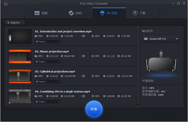Click the film icon on 视频 tab

pos(37,13)
